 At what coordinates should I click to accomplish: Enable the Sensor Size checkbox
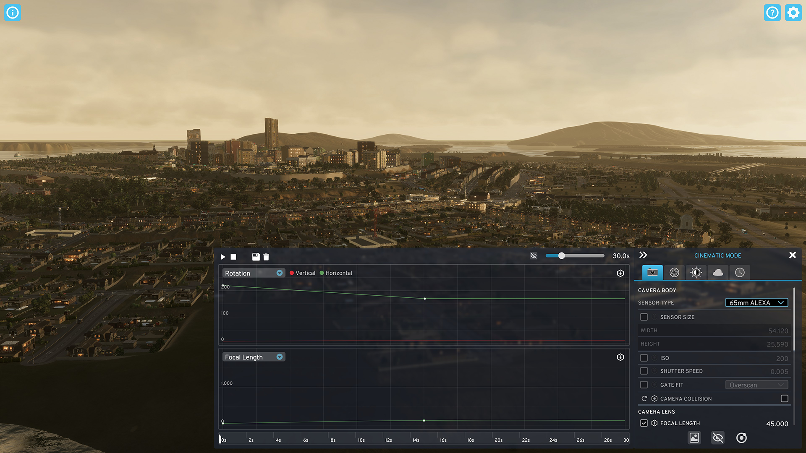coord(644,317)
